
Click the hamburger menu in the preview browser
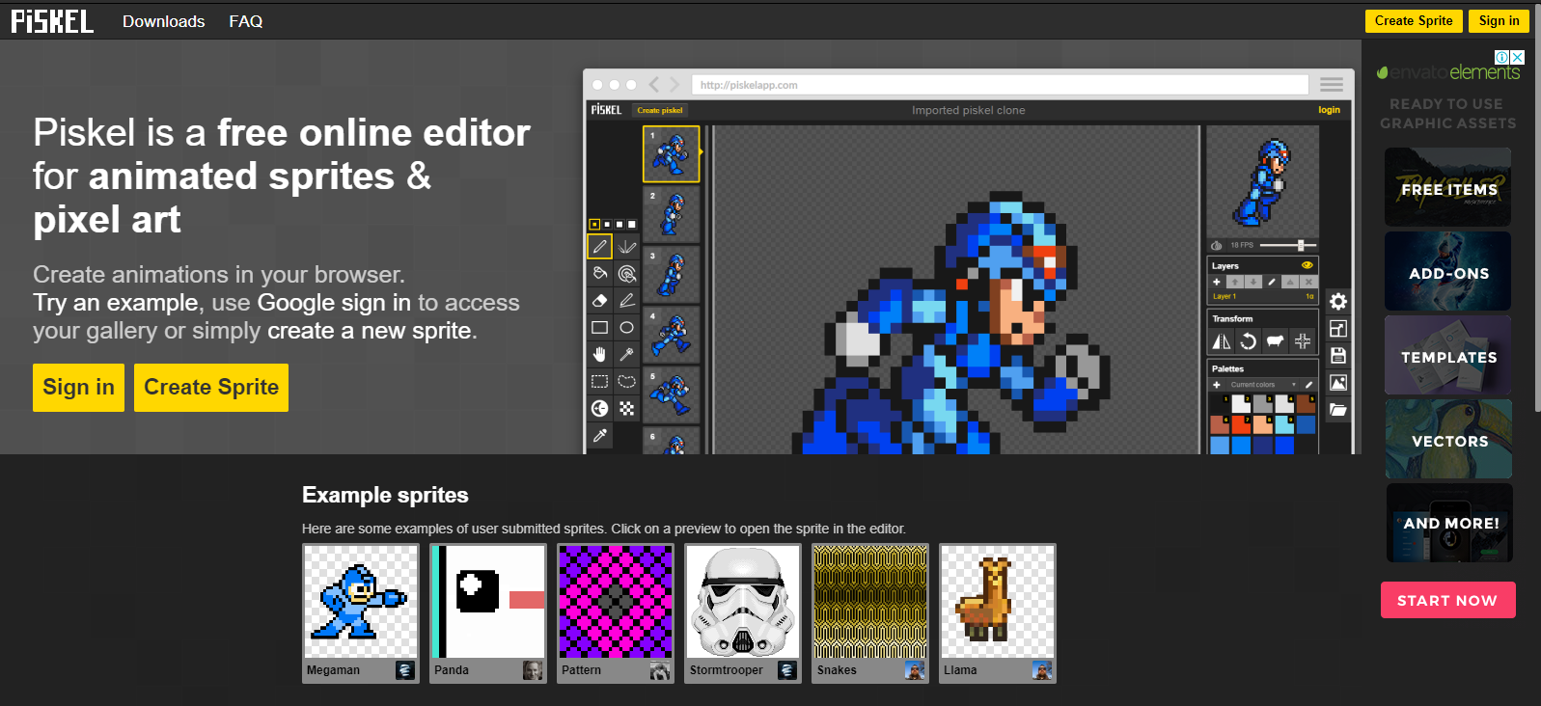[1332, 85]
